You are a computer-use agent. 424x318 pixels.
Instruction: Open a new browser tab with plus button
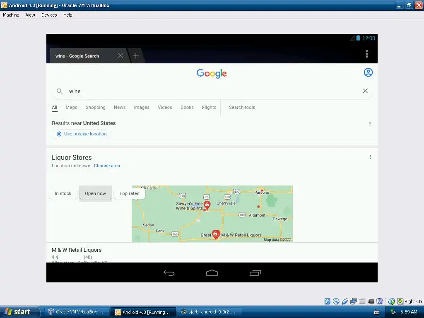point(136,56)
